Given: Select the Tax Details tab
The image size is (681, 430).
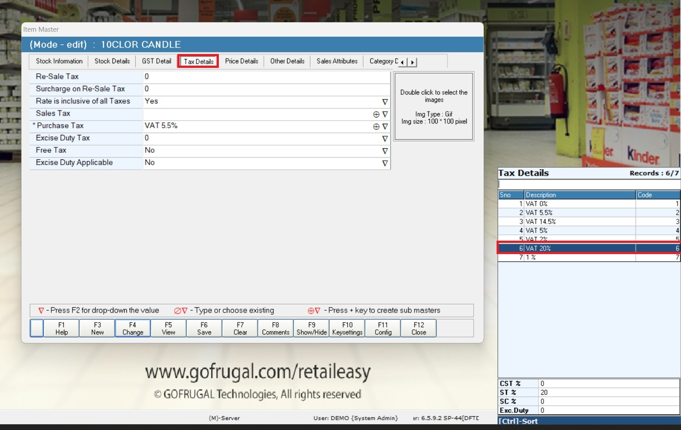Looking at the screenshot, I should click(x=198, y=61).
